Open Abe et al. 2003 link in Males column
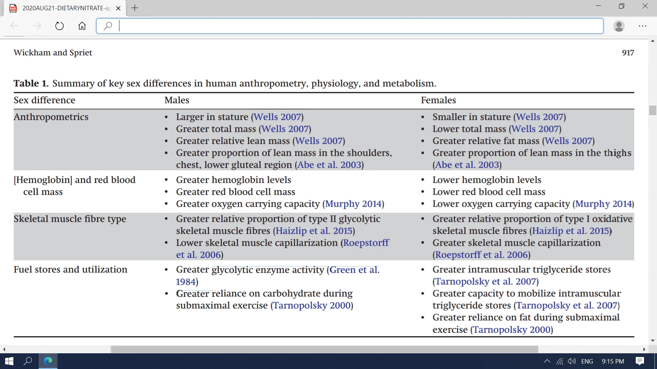 click(329, 165)
